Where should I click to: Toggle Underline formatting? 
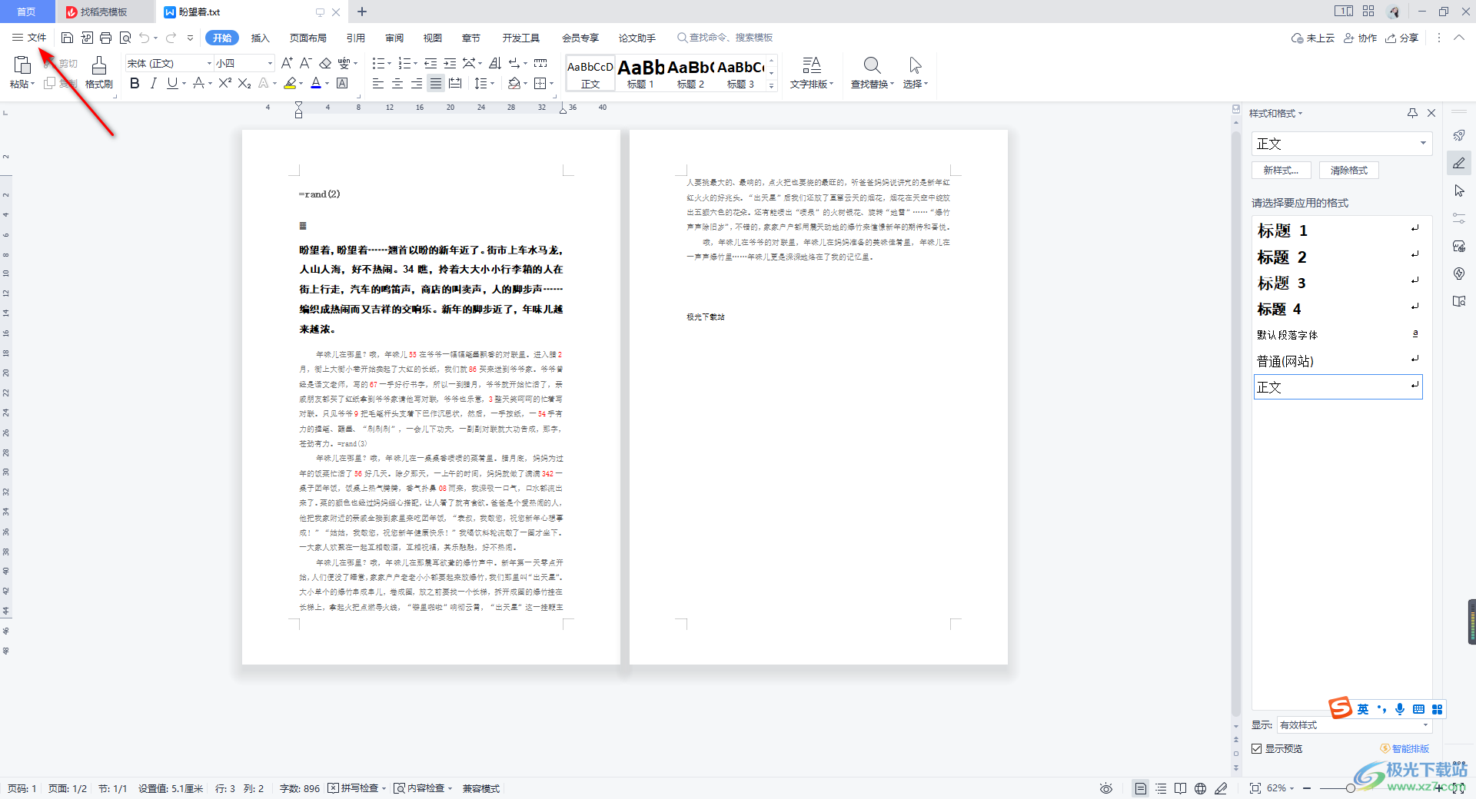(172, 83)
